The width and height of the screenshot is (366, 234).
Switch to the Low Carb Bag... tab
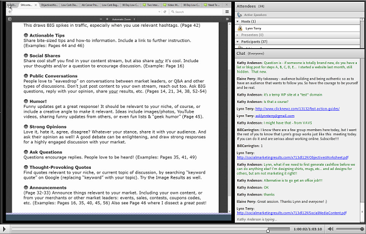click(x=110, y=5)
